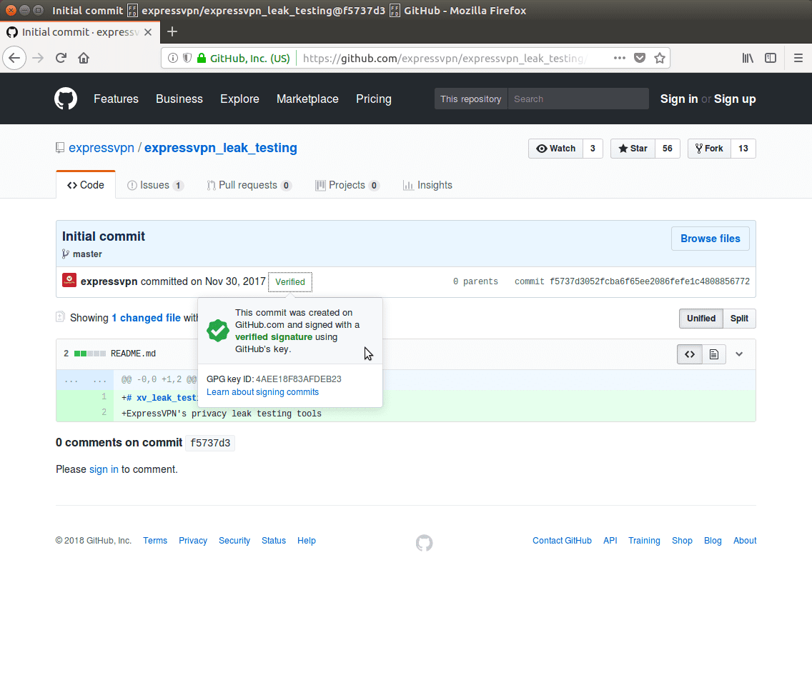Click the Browse files button
The width and height of the screenshot is (812, 690).
pos(710,239)
